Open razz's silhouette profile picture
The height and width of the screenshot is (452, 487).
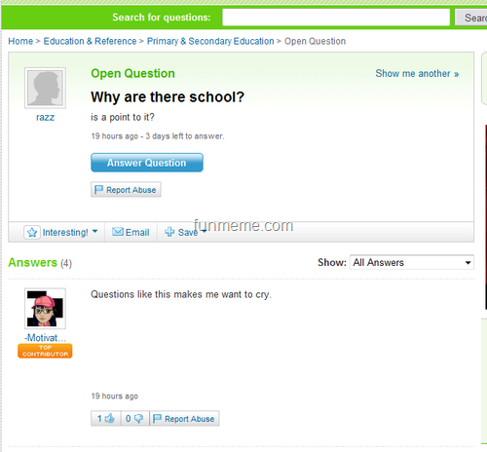tap(45, 88)
